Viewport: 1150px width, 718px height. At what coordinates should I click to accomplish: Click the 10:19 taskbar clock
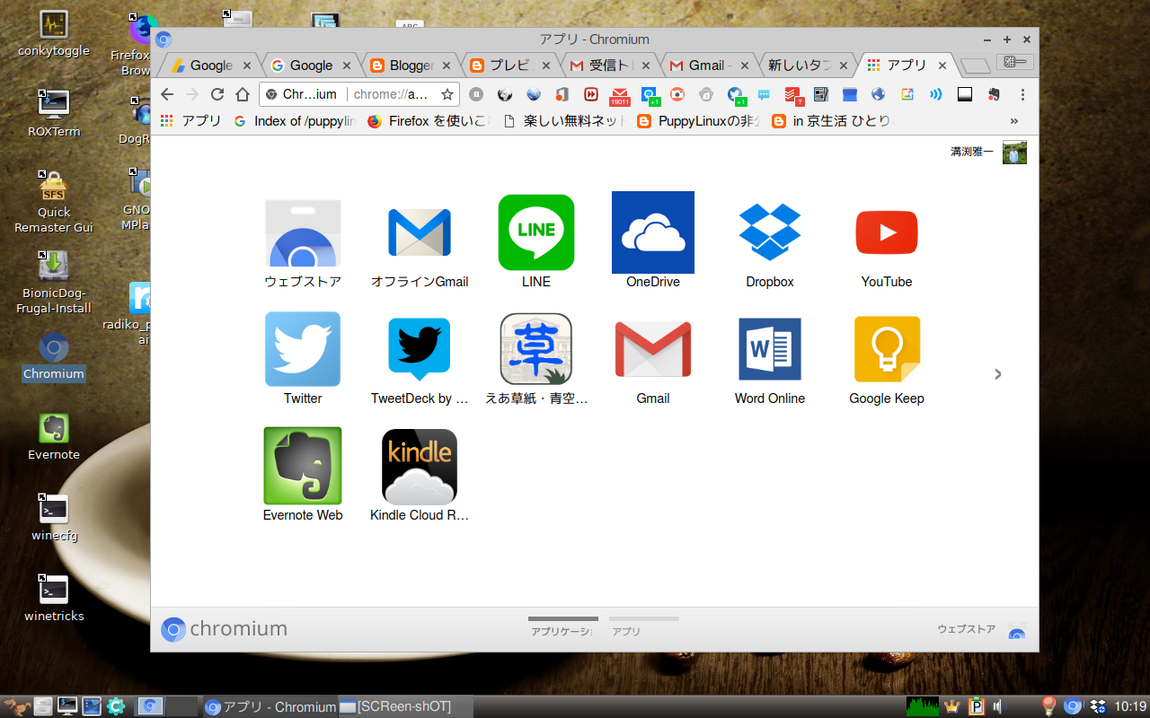click(x=1130, y=706)
